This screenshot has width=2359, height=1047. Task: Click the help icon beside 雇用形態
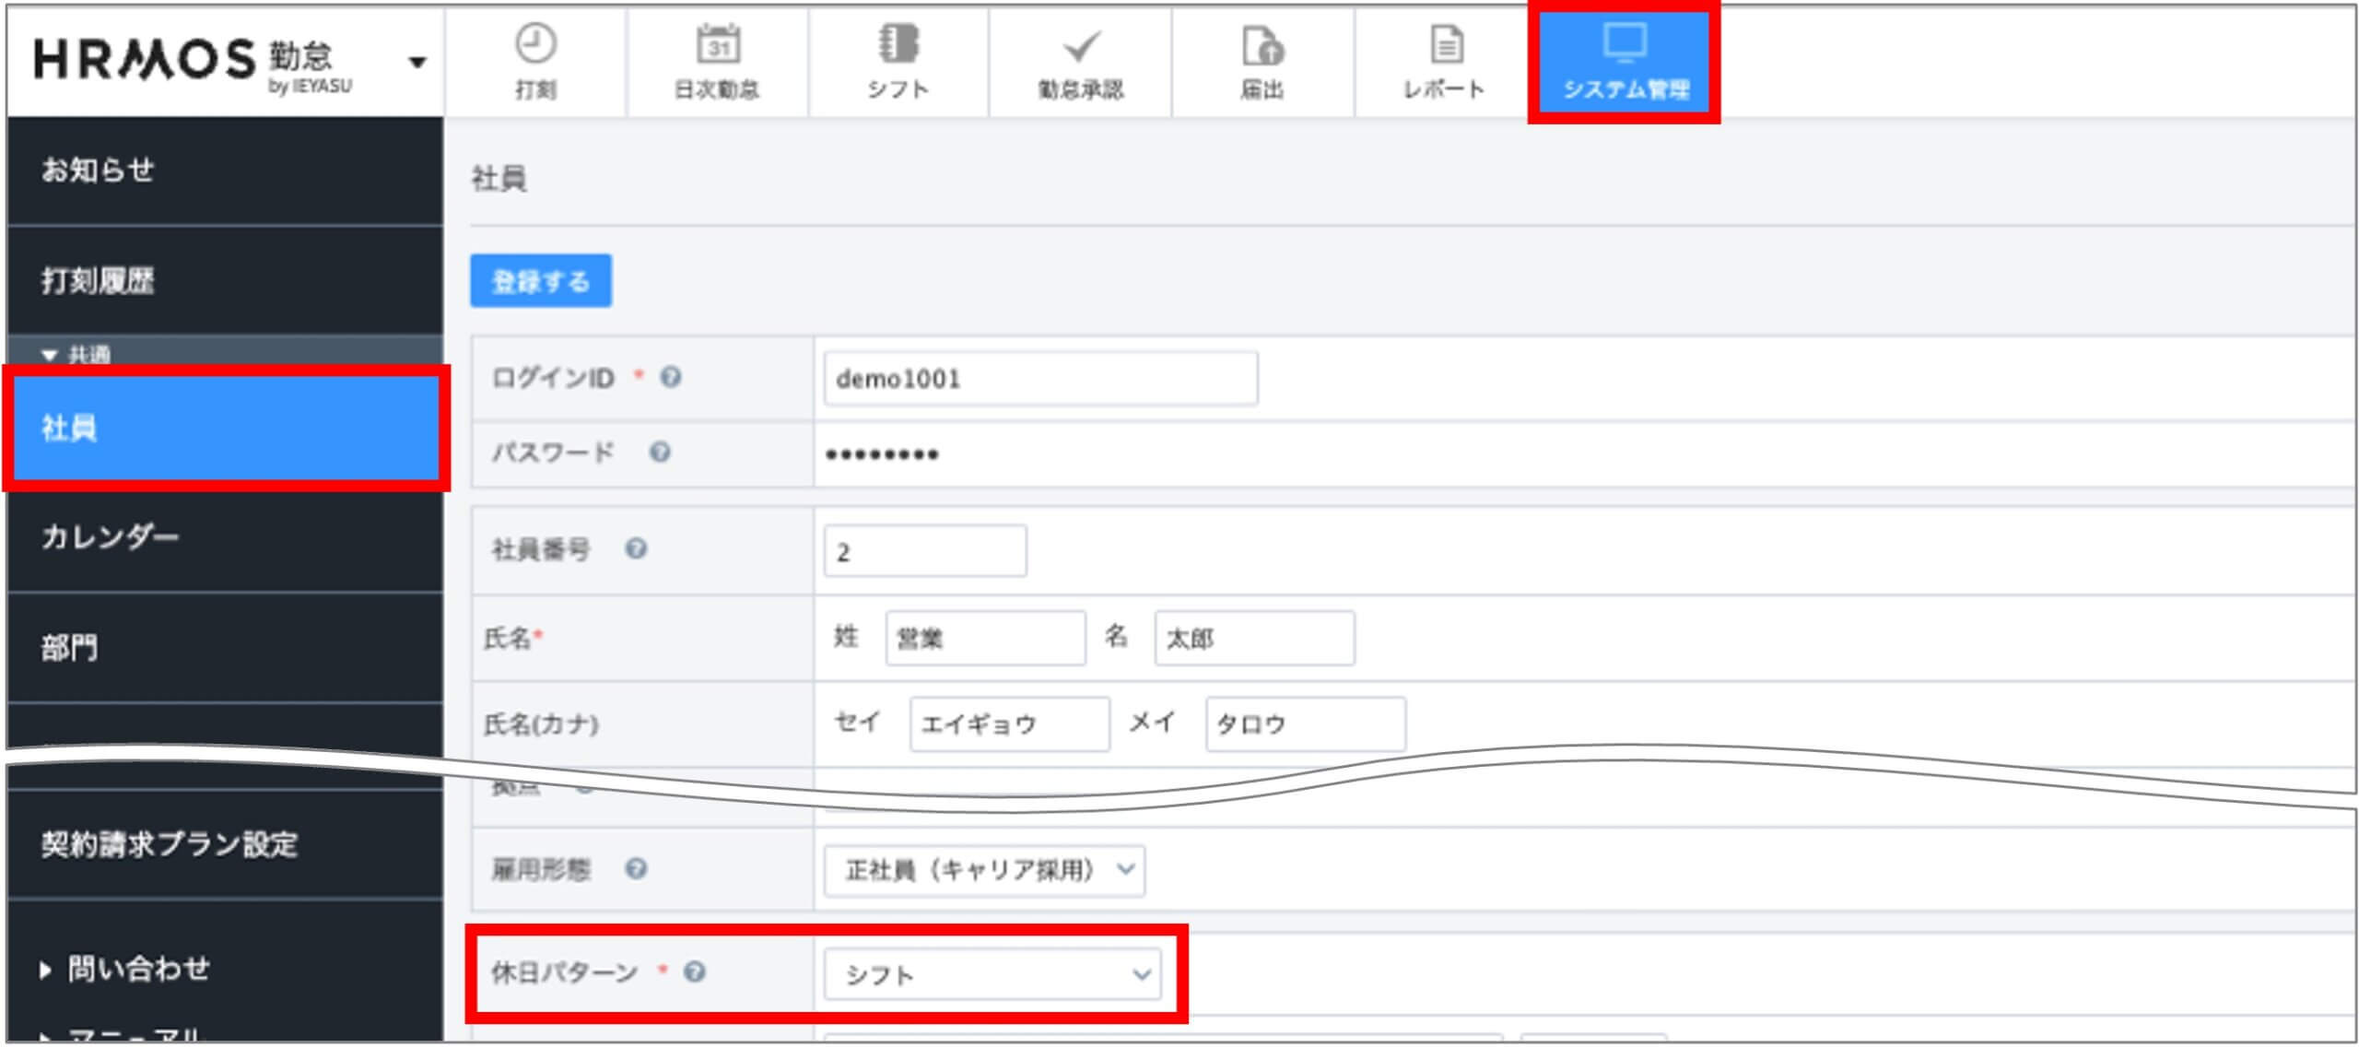[636, 869]
